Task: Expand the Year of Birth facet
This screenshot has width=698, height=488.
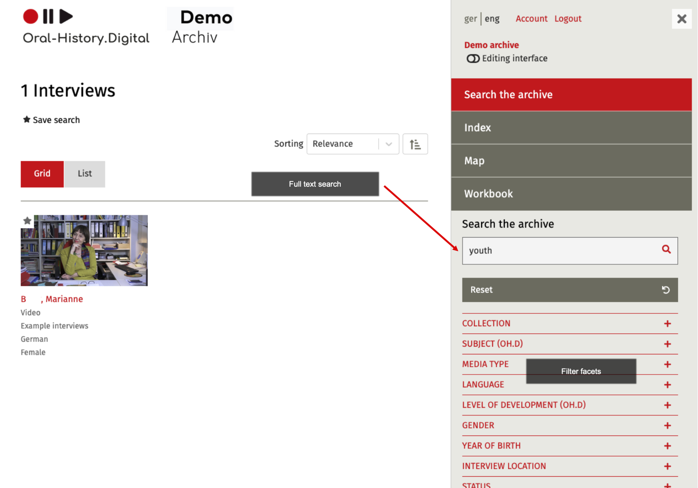Action: (x=667, y=446)
